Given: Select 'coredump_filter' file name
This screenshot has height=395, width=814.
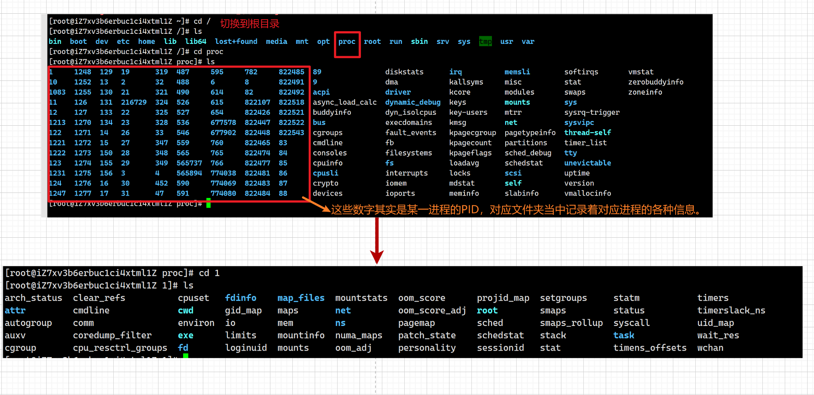Looking at the screenshot, I should pos(112,336).
